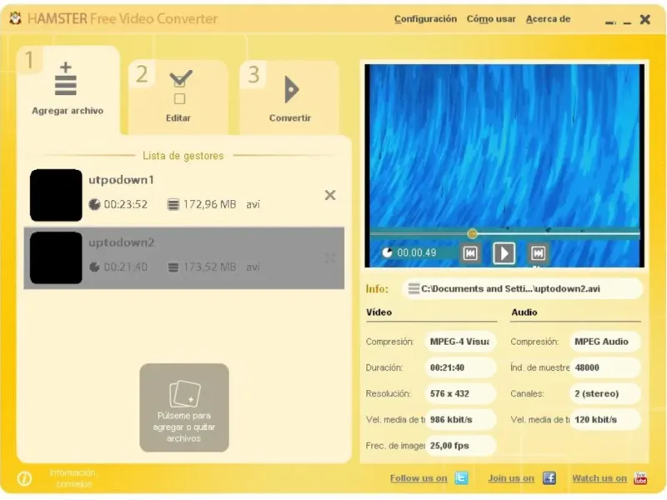Click the preview seek slider handle
Image resolution: width=667 pixels, height=500 pixels.
[x=472, y=233]
